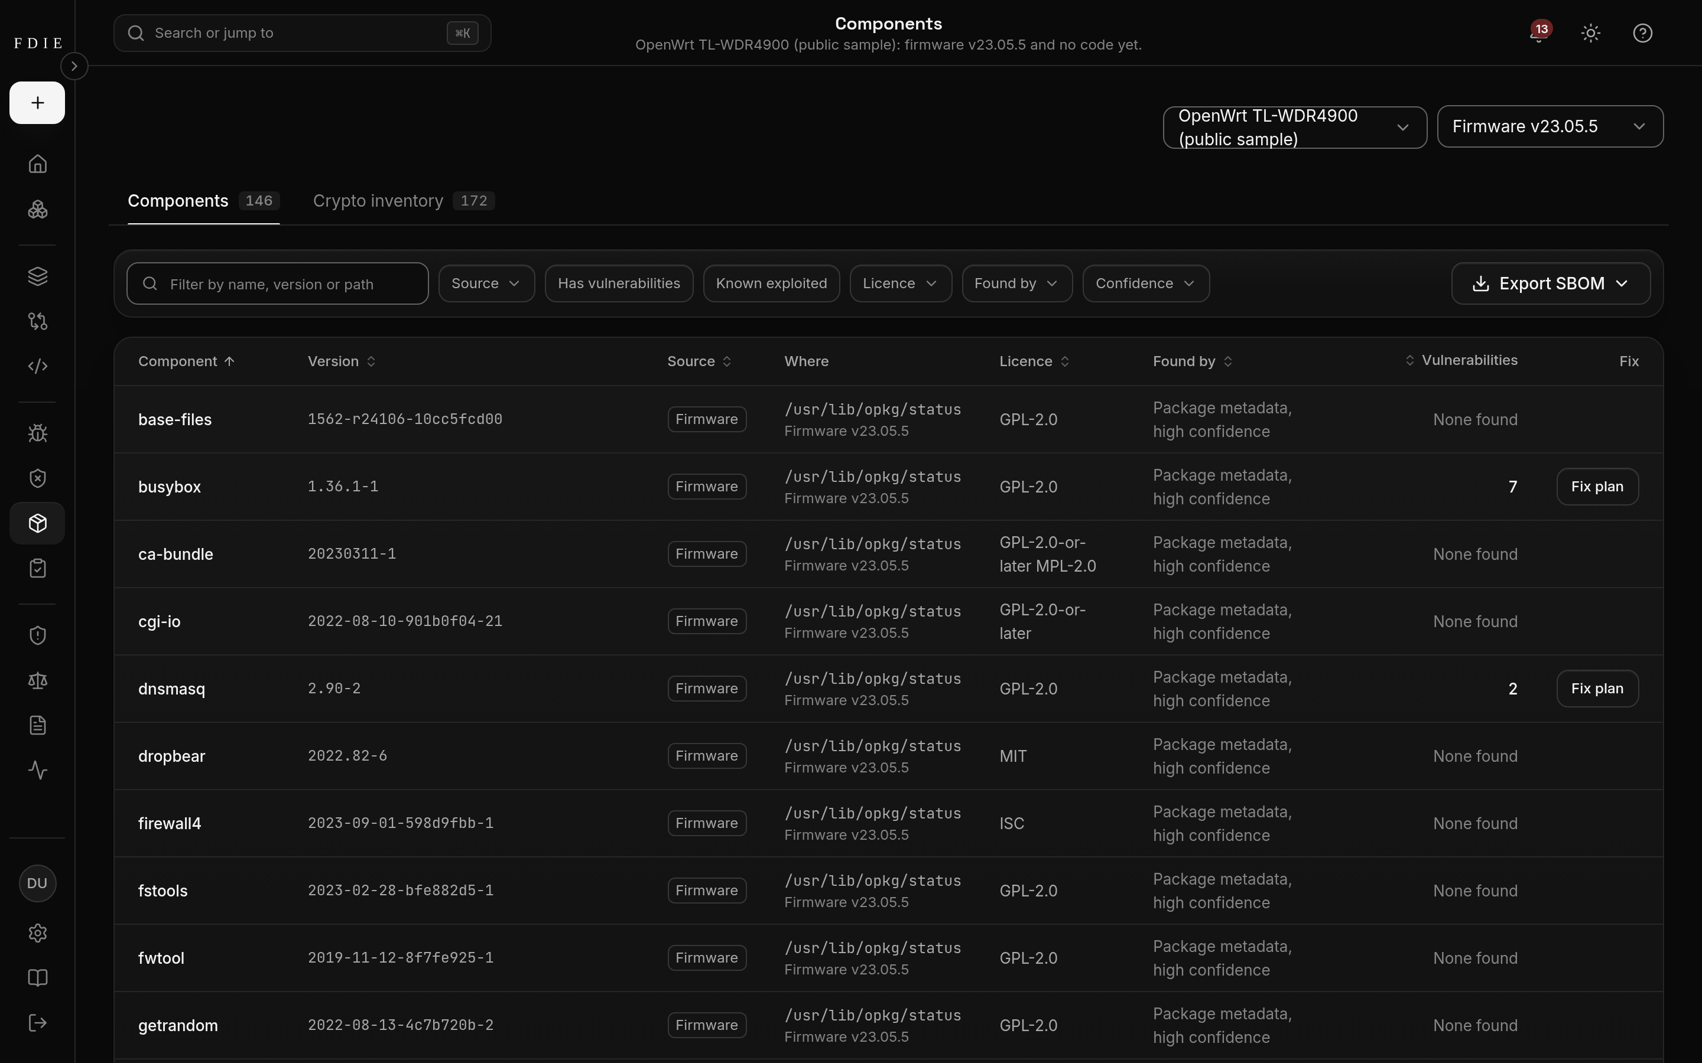The height and width of the screenshot is (1063, 1702).
Task: Open notifications bell with 13 badge
Action: (1539, 33)
